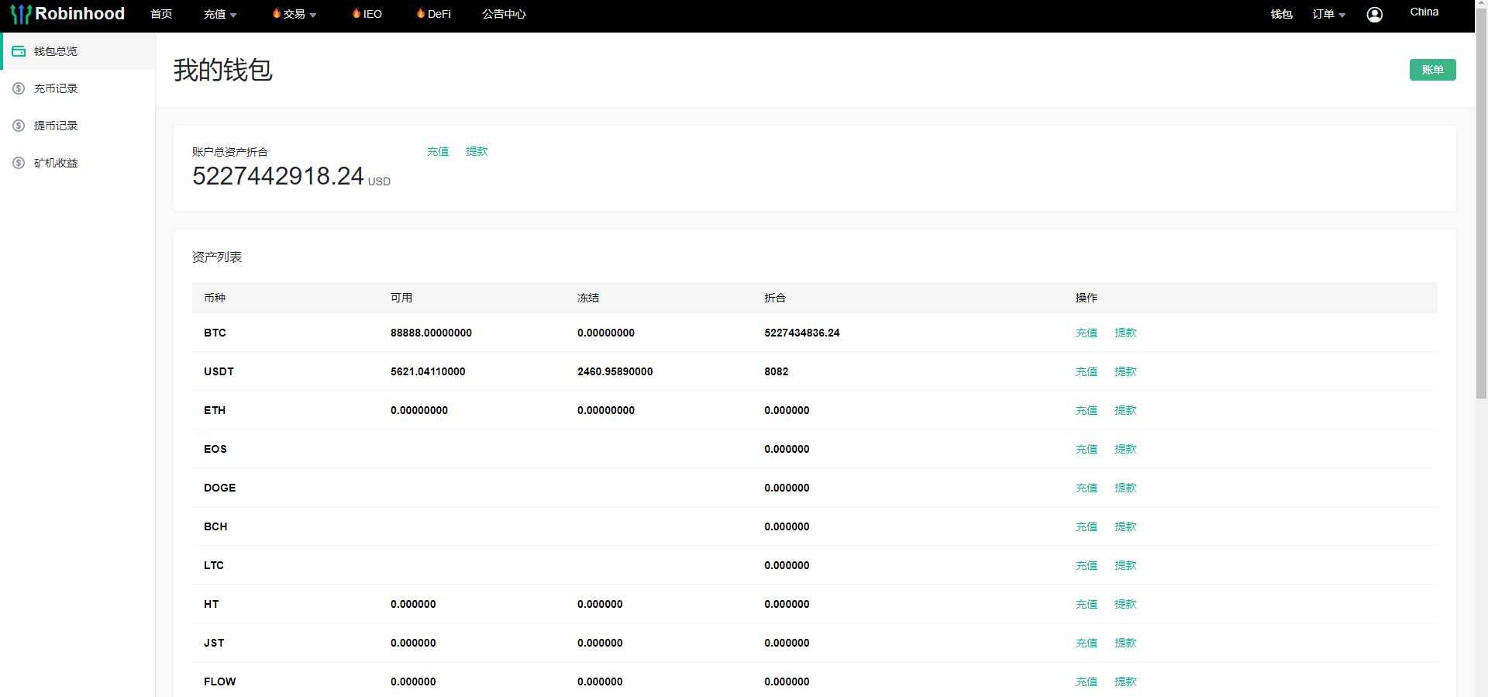Click the coin icon beside 提币记录
This screenshot has width=1488, height=697.
[19, 126]
